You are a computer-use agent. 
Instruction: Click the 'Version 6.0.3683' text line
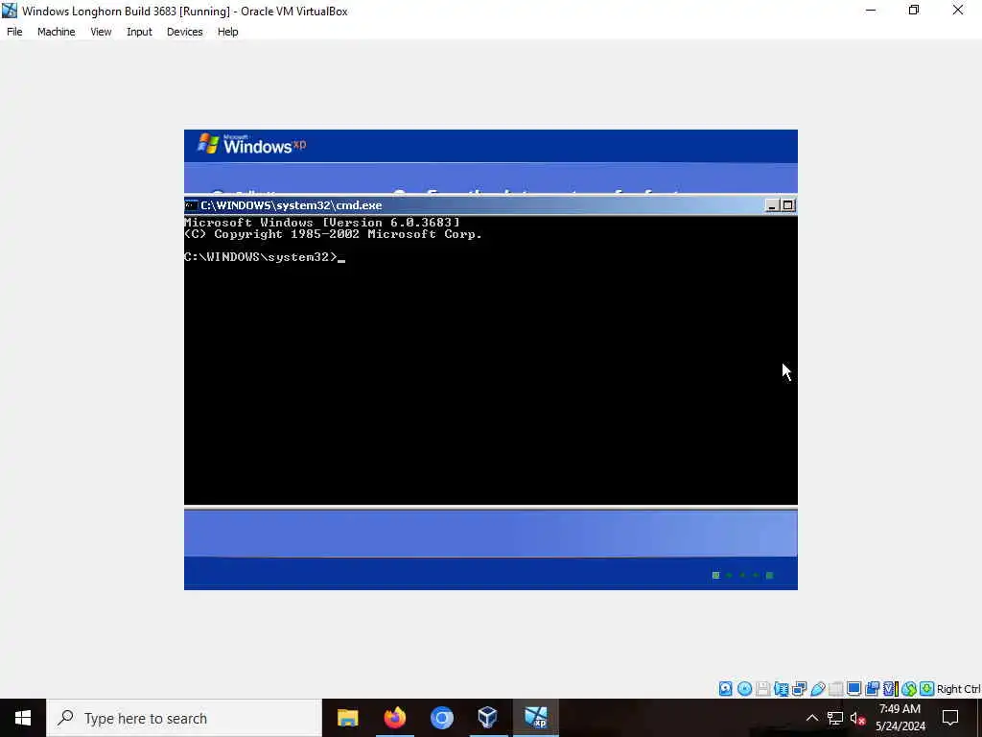coord(322,222)
